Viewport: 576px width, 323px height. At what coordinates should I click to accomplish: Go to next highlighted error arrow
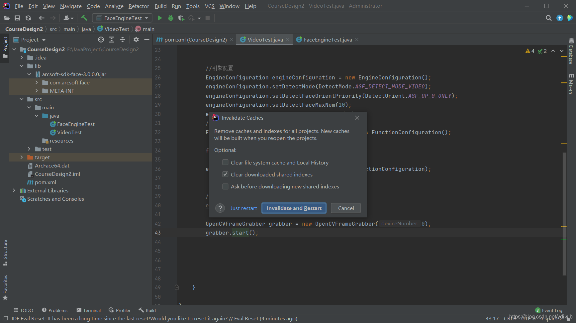(x=562, y=51)
